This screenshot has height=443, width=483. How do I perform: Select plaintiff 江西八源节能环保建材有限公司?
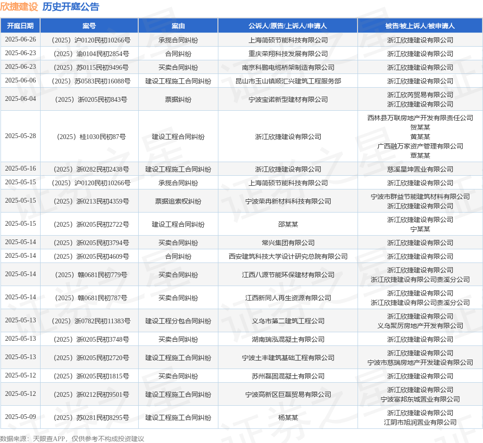[x=288, y=275]
